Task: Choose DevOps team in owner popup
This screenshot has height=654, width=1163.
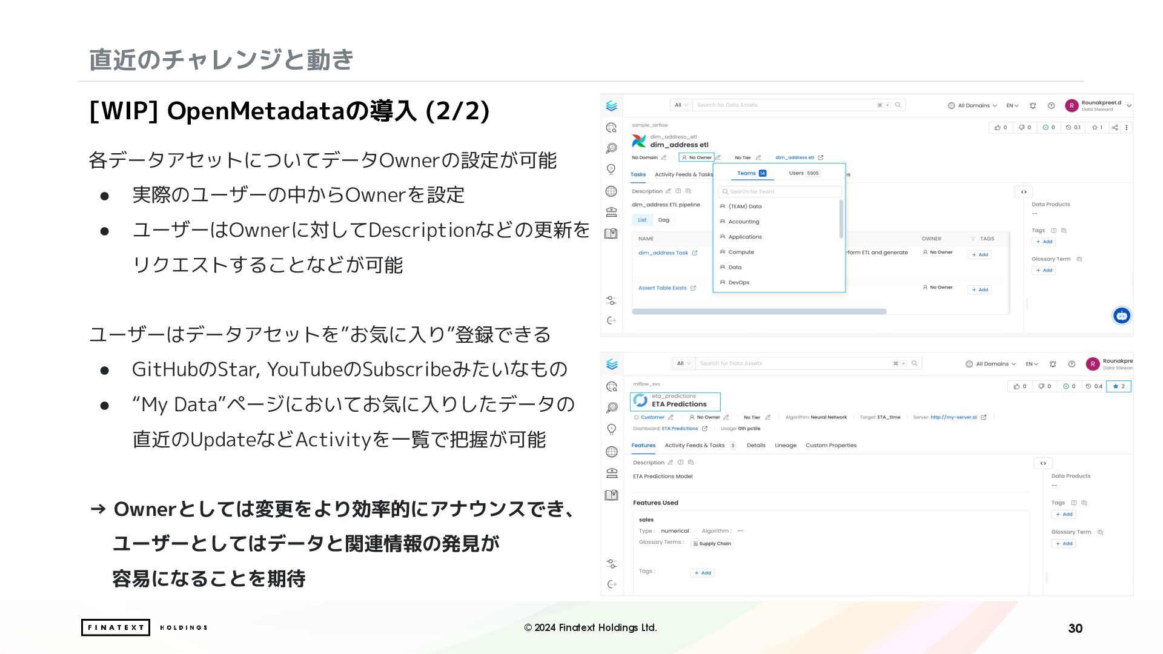Action: click(738, 282)
